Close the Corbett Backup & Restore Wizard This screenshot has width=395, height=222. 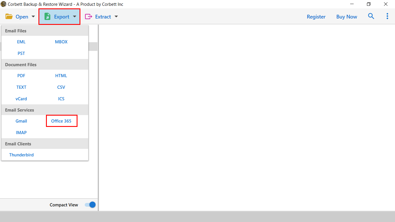tap(386, 4)
